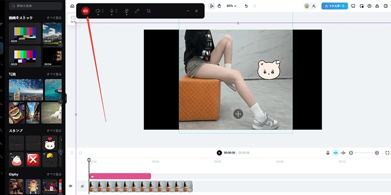Toggle the side panel layout icon
This screenshot has width=391, height=195.
click(386, 6)
